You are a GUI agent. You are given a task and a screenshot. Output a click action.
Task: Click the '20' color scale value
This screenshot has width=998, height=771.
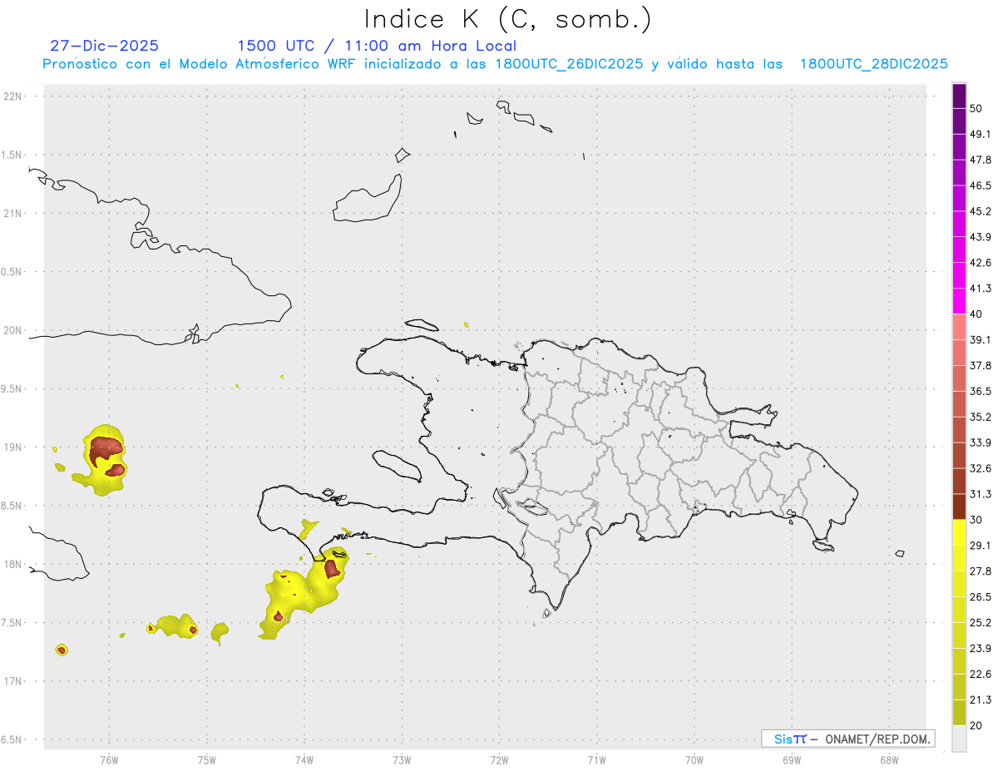coord(976,726)
